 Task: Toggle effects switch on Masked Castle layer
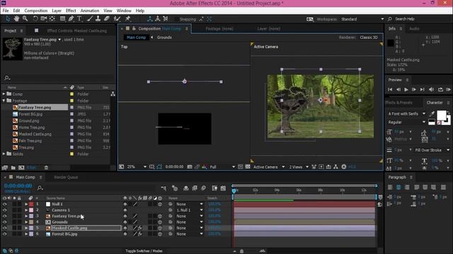(x=140, y=228)
